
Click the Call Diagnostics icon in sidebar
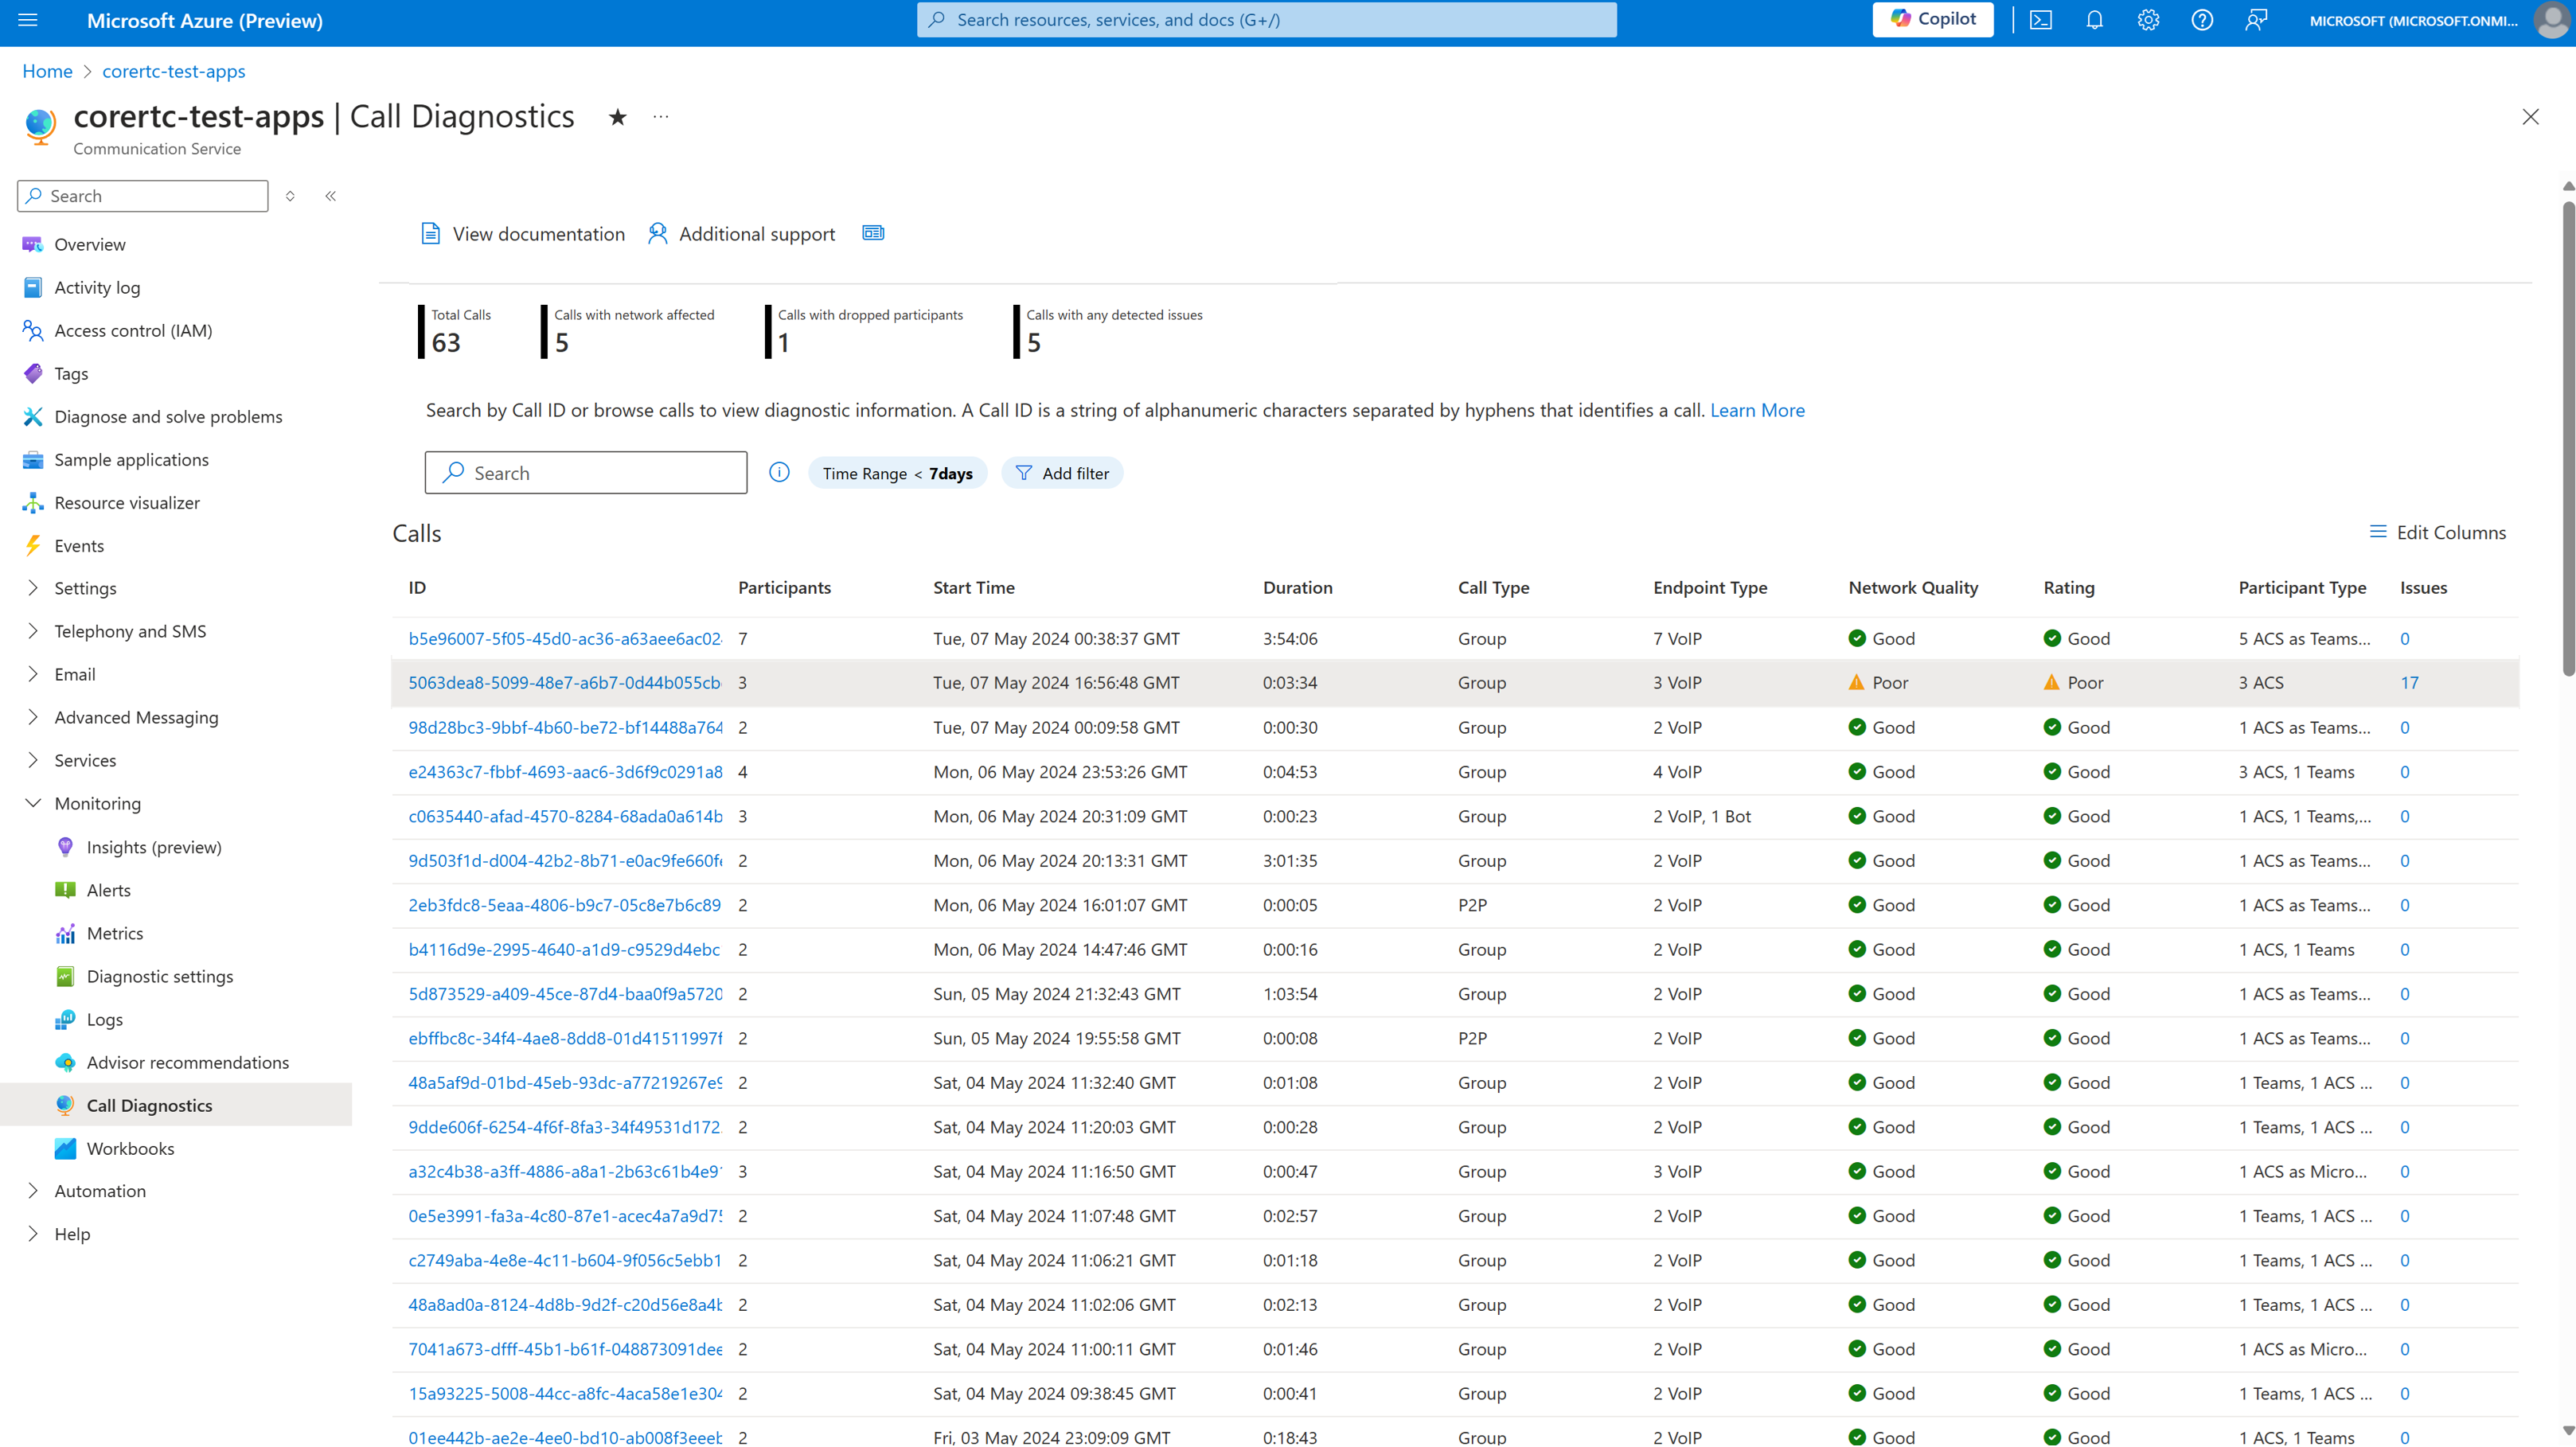65,1104
